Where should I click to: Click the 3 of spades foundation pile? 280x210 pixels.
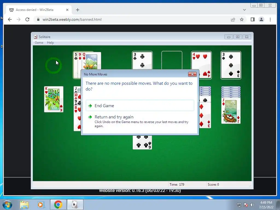[x=231, y=65]
